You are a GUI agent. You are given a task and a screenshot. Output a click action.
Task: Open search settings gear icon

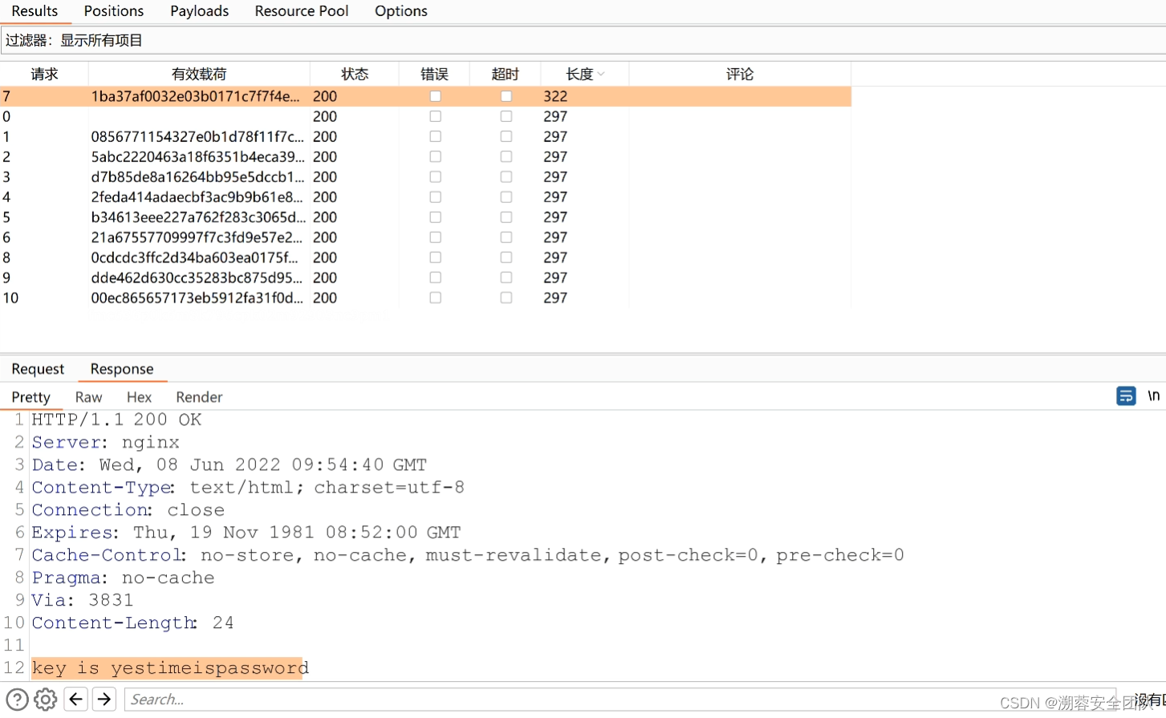(x=46, y=700)
